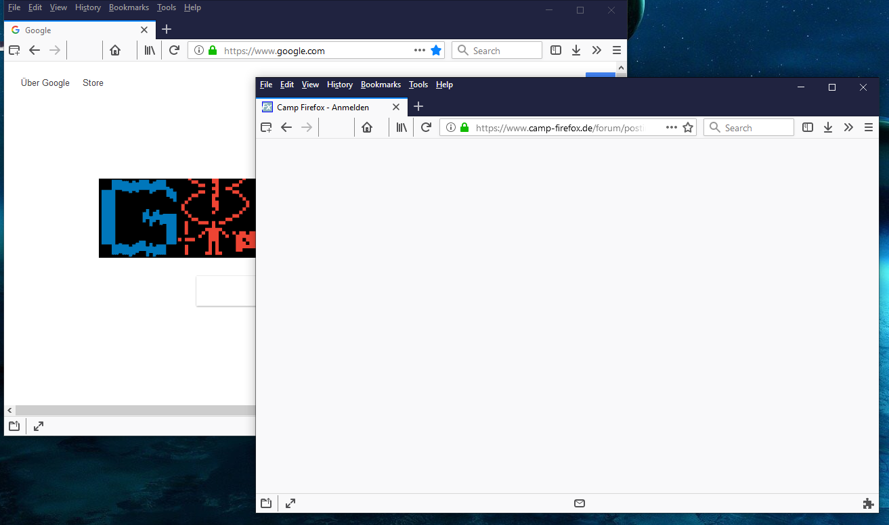
Task: Open page actions ellipsis in camp-firefox URL bar
Action: tap(671, 127)
